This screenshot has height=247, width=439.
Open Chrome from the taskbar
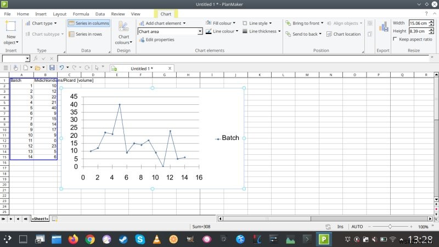point(90,239)
